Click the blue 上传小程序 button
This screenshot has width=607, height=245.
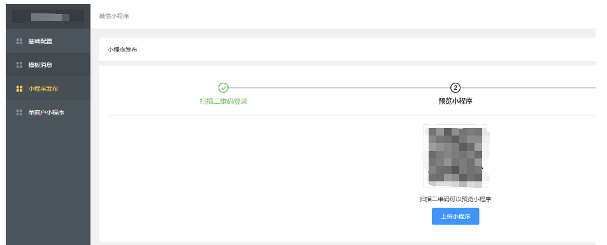tap(455, 216)
